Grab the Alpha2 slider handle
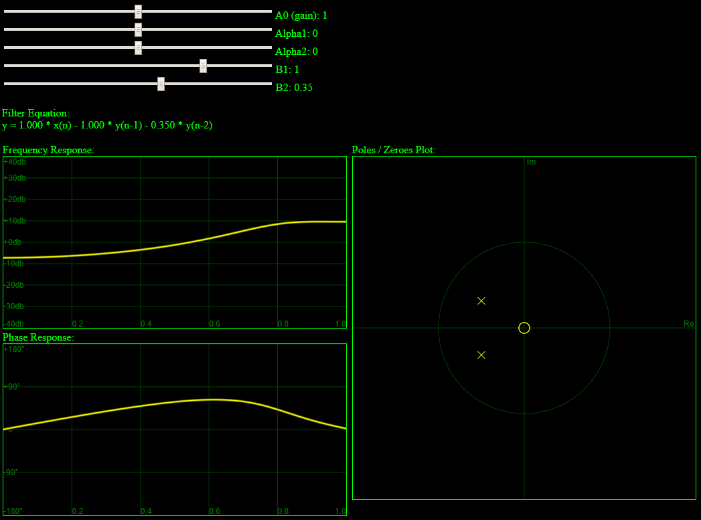The image size is (701, 520). pyautogui.click(x=138, y=48)
